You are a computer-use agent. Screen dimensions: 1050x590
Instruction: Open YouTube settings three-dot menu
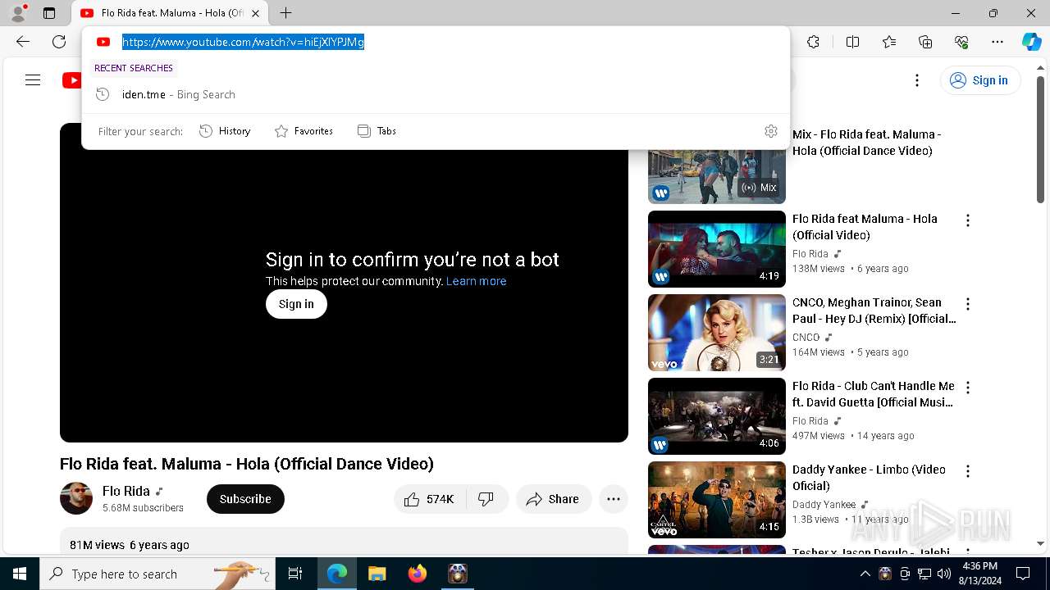point(917,80)
